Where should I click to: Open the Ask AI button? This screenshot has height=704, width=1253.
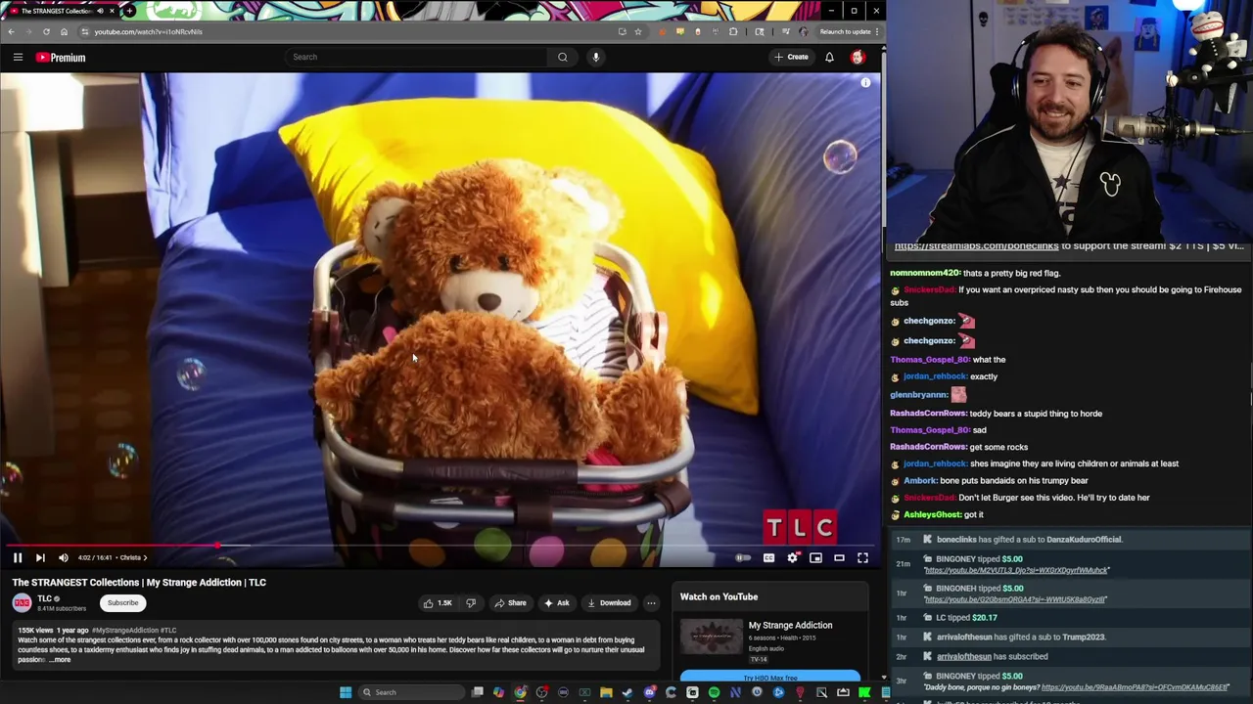coord(556,603)
